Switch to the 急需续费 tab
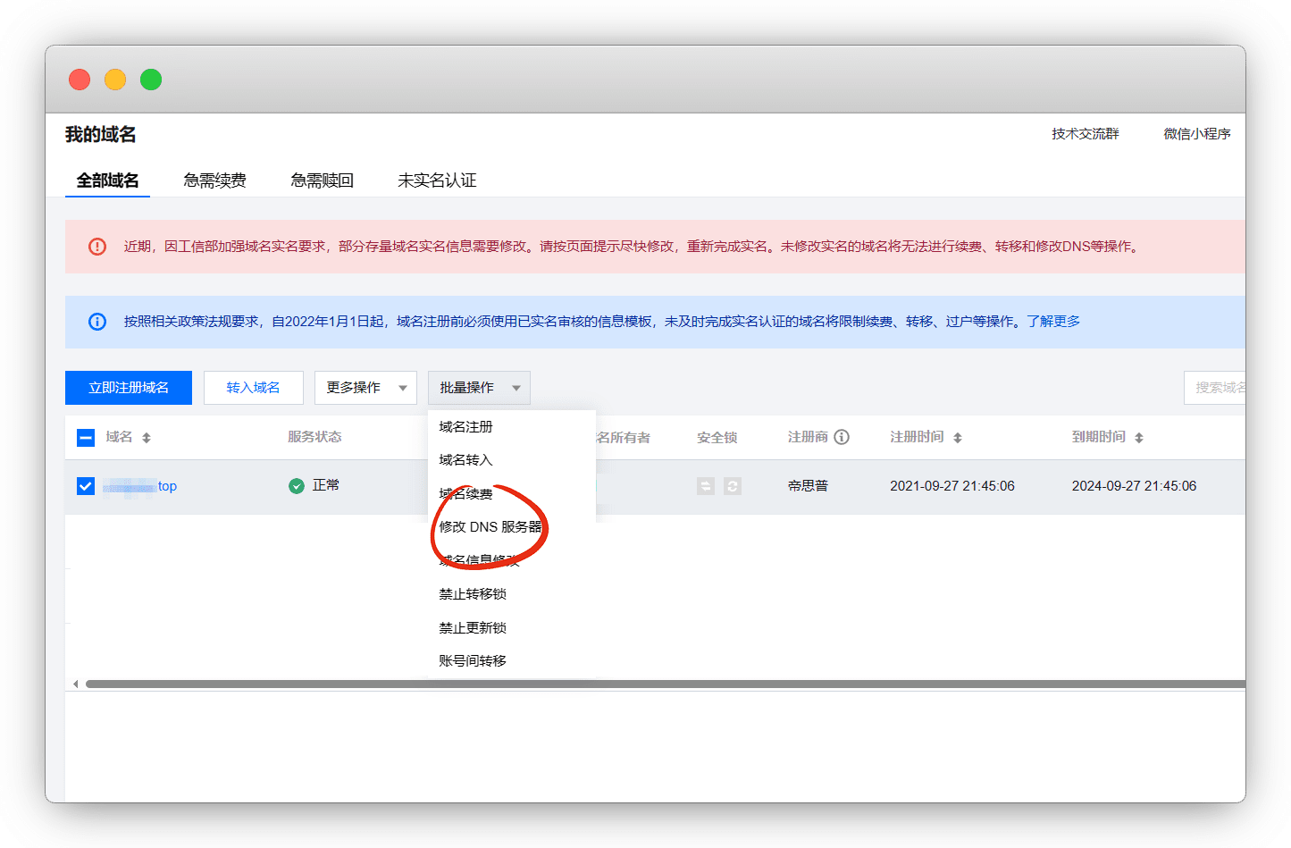This screenshot has height=848, width=1291. 214,181
